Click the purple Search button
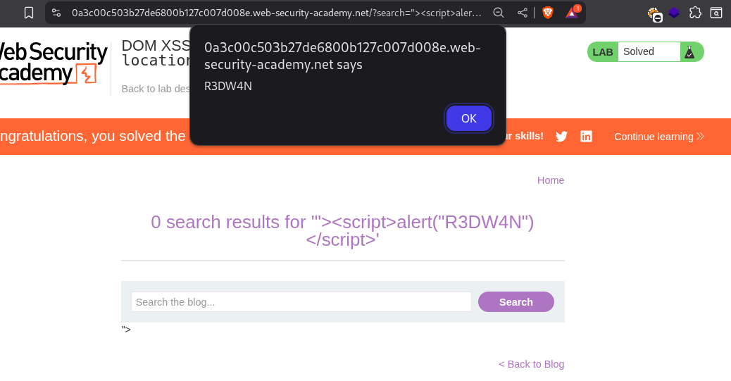 pyautogui.click(x=516, y=302)
